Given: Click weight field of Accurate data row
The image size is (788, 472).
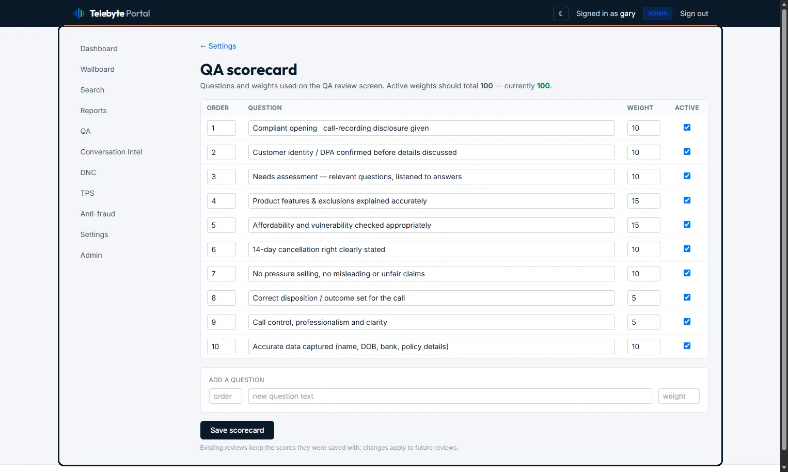Looking at the screenshot, I should [643, 347].
